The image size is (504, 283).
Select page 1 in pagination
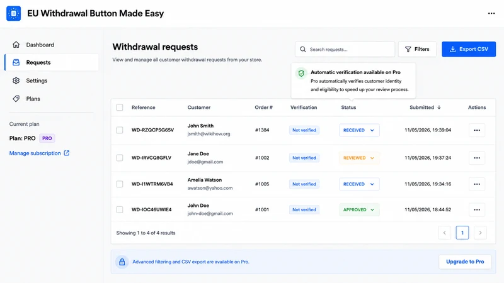462,233
